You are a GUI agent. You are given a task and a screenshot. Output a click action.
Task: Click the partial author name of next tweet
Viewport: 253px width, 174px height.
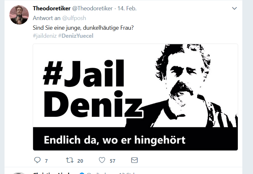(x=52, y=173)
